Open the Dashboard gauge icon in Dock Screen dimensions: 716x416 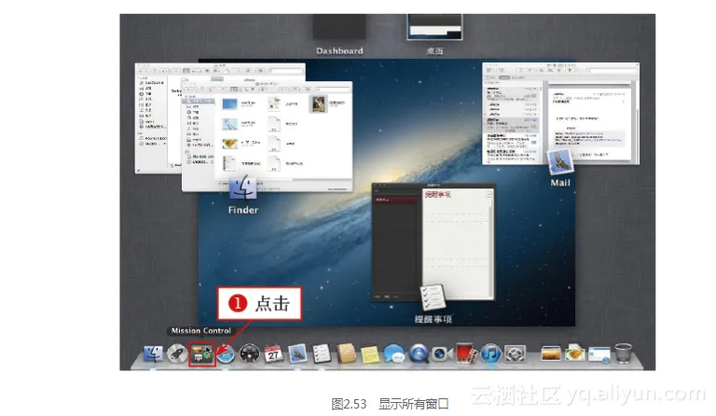point(249,354)
